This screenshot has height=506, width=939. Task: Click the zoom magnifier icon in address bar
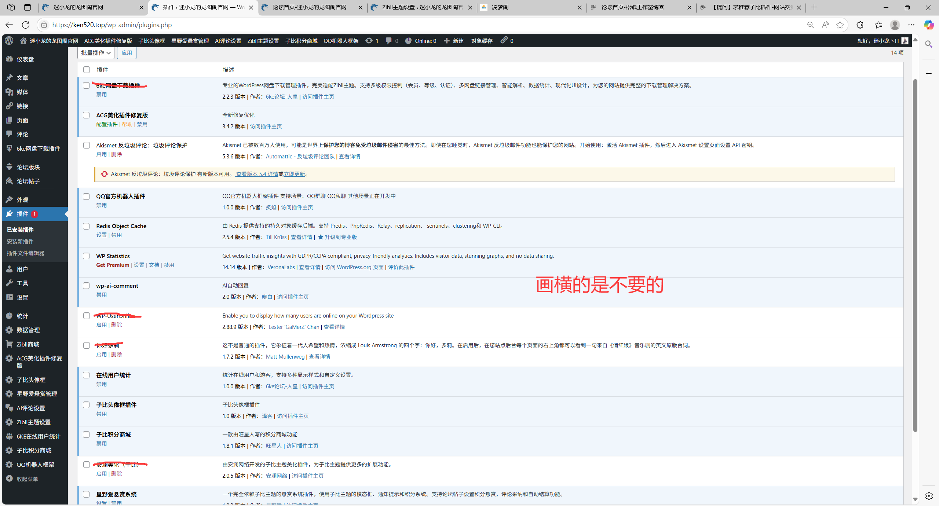click(810, 25)
